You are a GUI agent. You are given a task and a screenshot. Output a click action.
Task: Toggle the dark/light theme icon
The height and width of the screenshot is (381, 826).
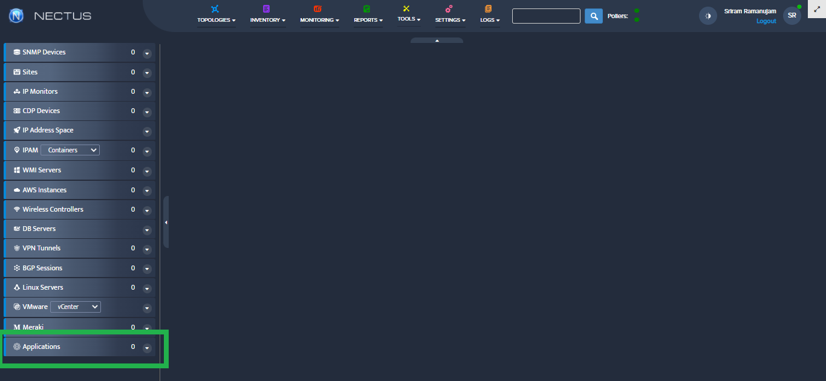coord(708,16)
